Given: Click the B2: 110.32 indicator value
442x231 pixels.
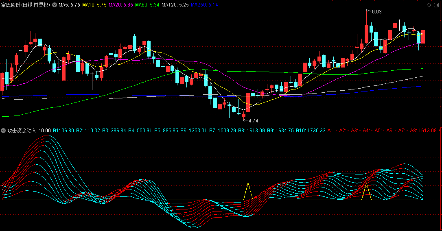Looking at the screenshot, I should pyautogui.click(x=88, y=131).
